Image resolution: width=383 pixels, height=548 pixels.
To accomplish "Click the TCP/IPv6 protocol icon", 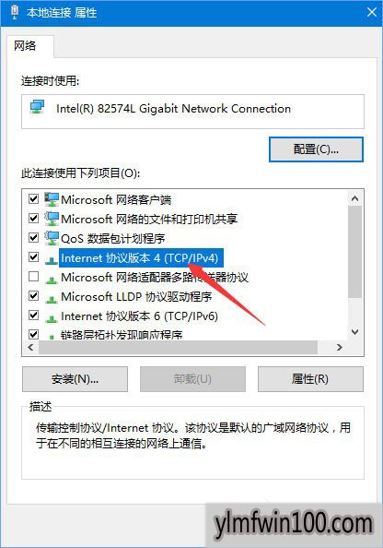I will click(x=52, y=318).
